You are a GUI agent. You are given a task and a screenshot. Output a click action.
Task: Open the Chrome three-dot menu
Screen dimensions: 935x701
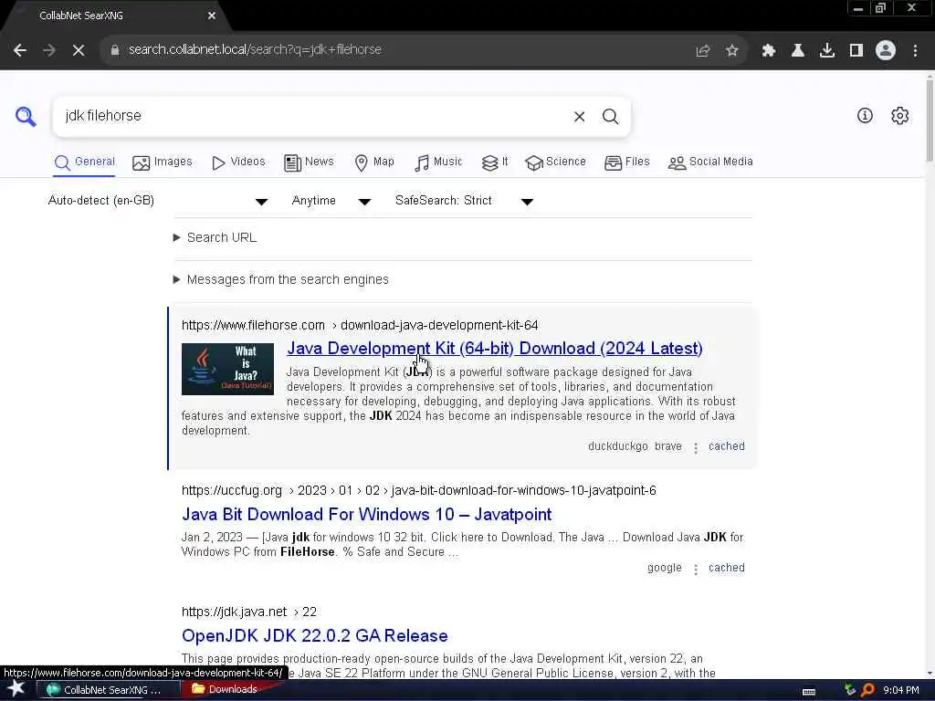pyautogui.click(x=915, y=50)
